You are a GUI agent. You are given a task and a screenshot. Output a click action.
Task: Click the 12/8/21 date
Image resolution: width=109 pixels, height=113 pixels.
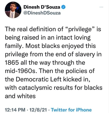(38, 110)
